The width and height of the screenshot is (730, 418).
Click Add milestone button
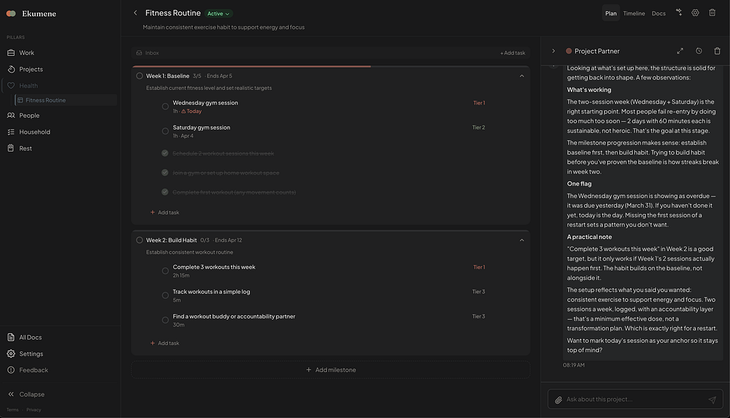(x=331, y=370)
